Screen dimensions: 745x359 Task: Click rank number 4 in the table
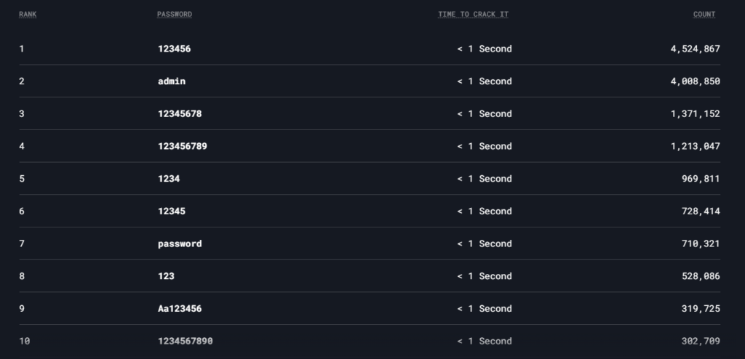click(x=22, y=146)
